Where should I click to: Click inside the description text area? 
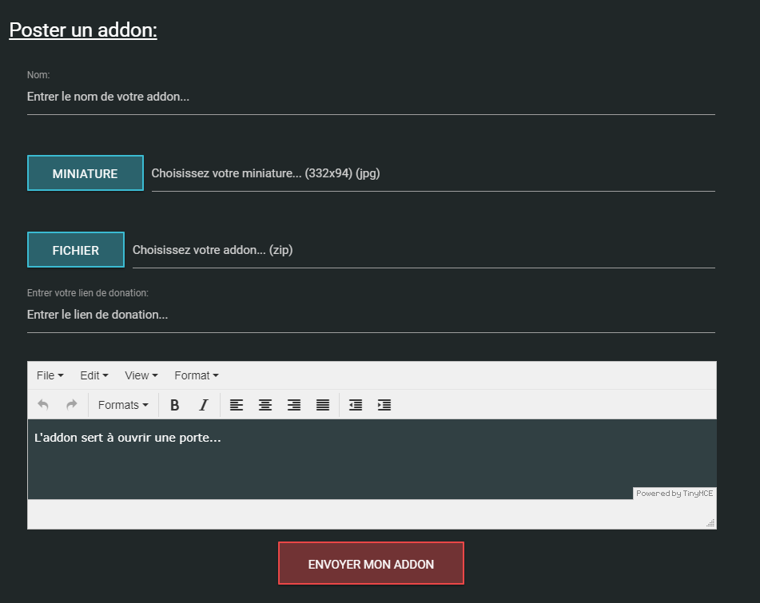click(x=372, y=458)
